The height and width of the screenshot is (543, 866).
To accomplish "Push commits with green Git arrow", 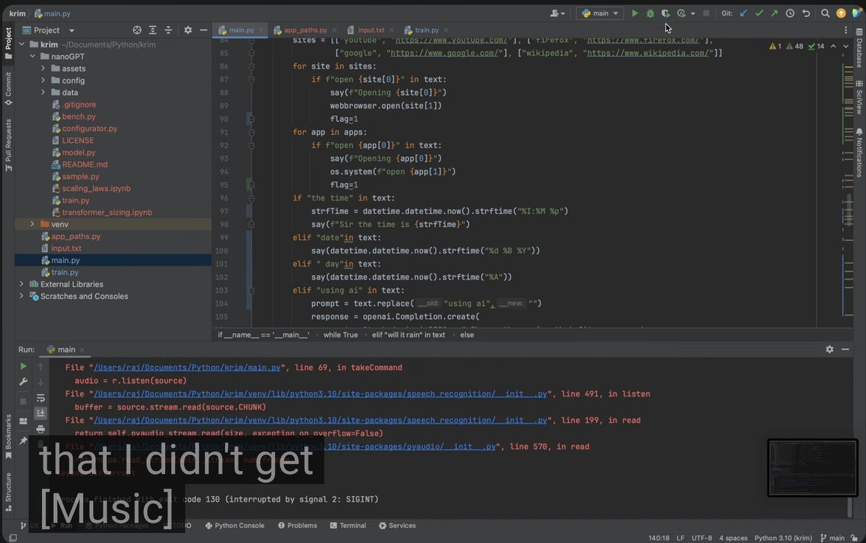I will point(774,13).
